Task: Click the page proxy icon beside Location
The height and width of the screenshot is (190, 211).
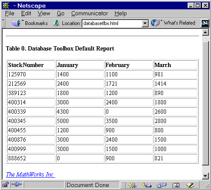Action: click(56, 23)
